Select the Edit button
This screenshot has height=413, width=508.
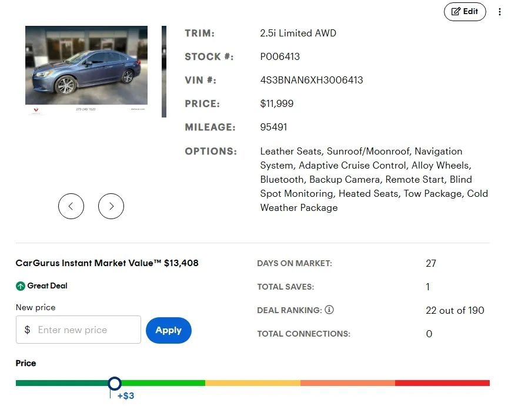click(465, 11)
